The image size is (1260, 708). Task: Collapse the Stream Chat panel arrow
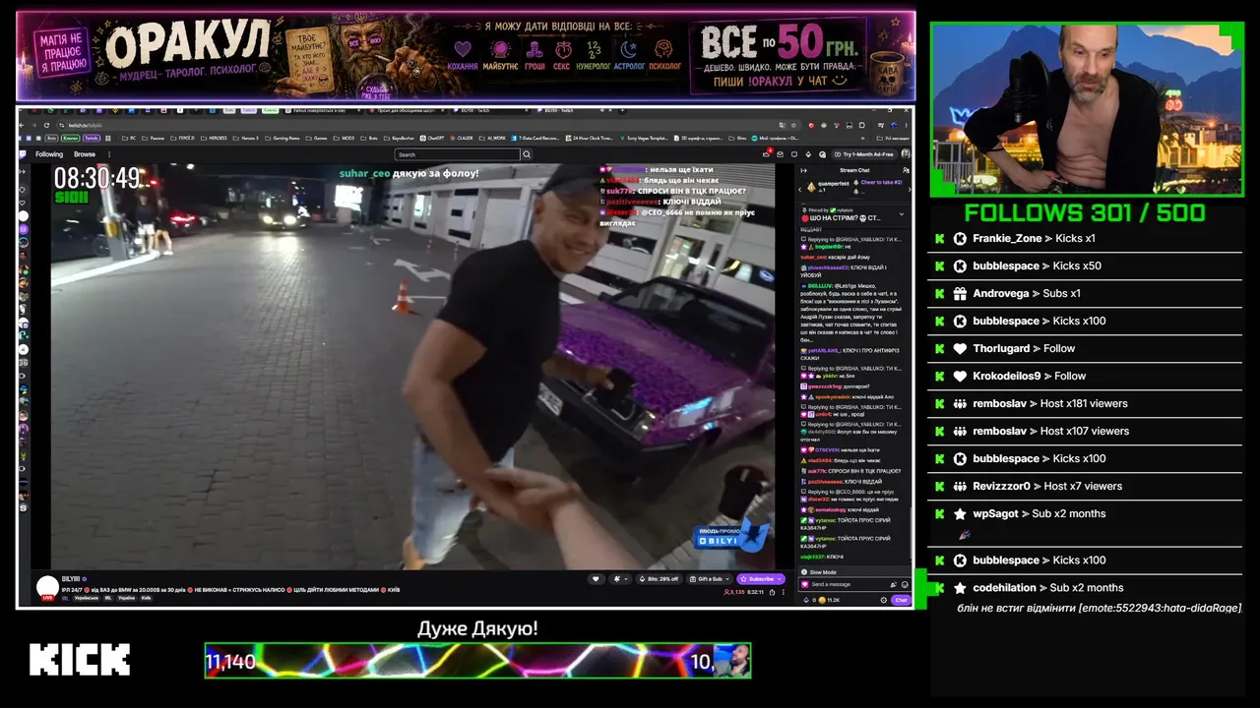coord(802,170)
